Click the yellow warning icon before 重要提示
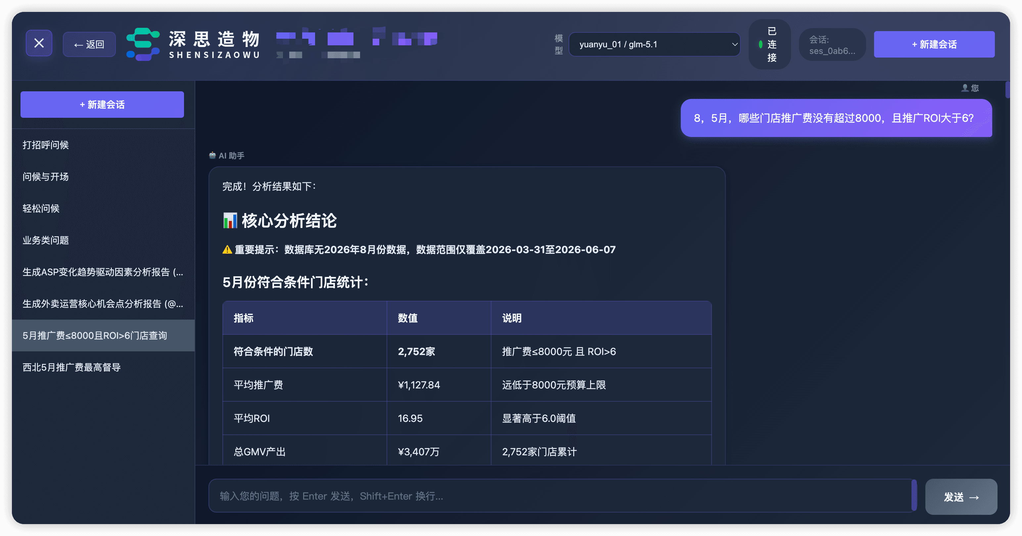This screenshot has width=1022, height=536. coord(227,249)
